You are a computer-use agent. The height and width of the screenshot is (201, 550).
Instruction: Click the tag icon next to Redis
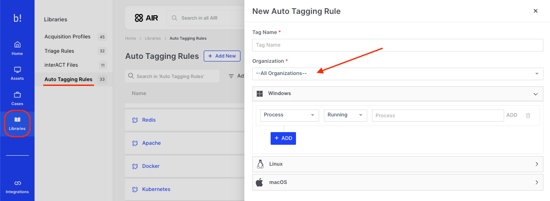pyautogui.click(x=135, y=120)
